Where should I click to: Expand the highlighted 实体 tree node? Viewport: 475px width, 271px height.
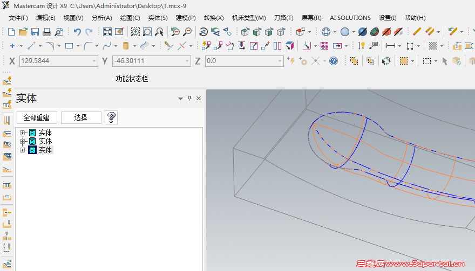point(22,150)
